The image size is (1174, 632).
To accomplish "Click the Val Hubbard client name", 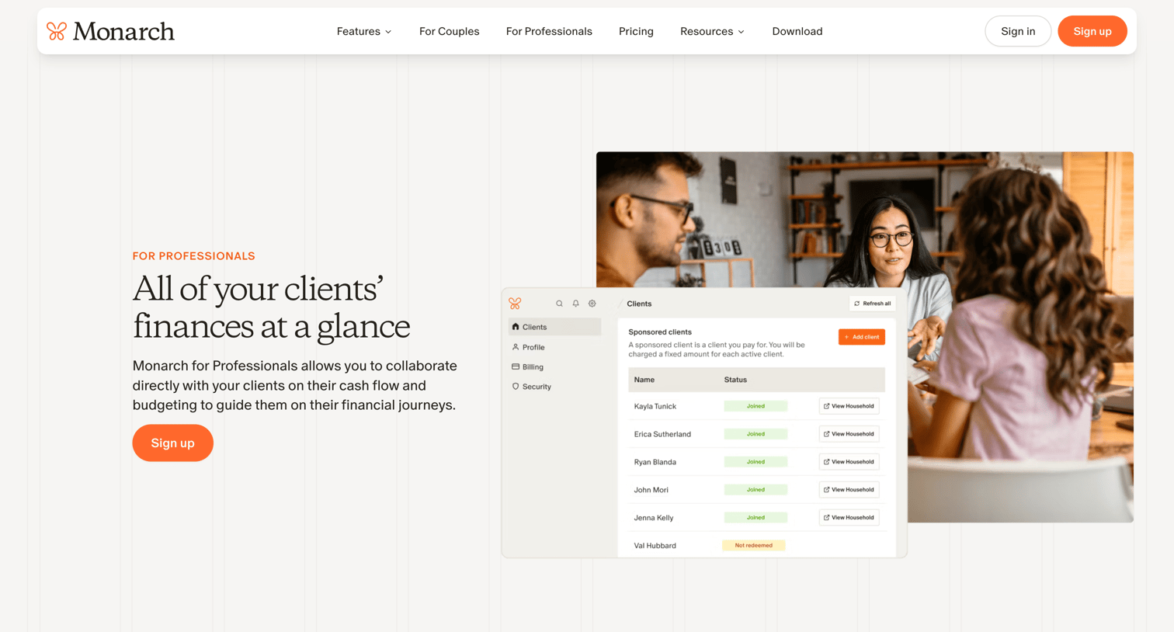I will click(655, 546).
